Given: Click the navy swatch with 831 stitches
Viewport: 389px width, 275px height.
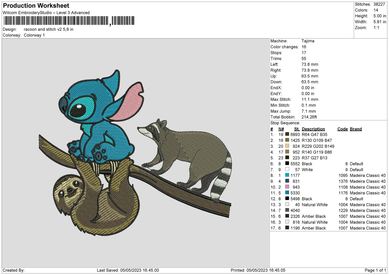Looking at the screenshot, I should click(x=287, y=181).
